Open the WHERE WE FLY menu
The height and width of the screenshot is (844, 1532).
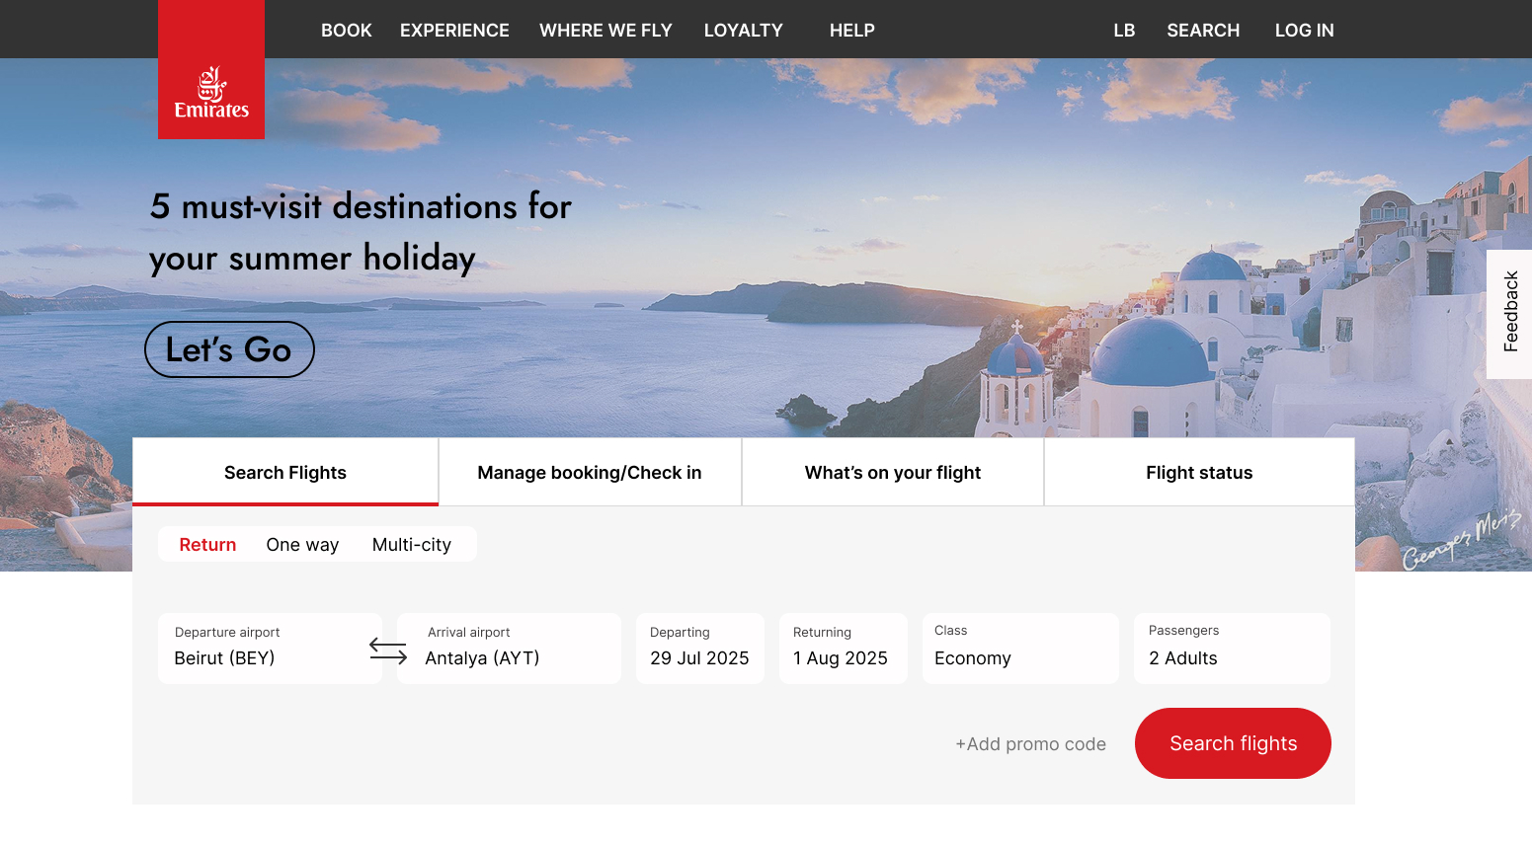[x=605, y=31]
